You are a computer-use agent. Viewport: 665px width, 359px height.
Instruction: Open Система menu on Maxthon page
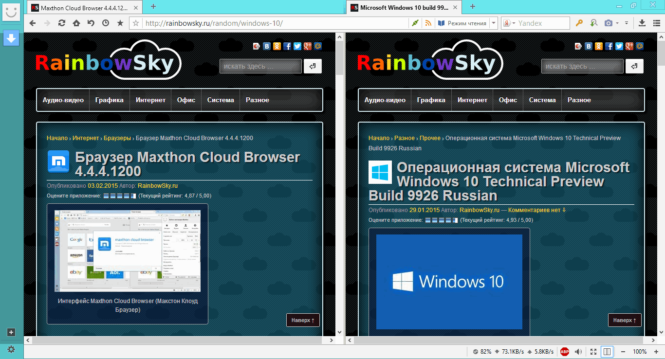coord(221,100)
